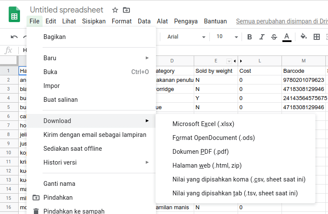Star the Untitled spreadsheet
The height and width of the screenshot is (214, 328).
(x=115, y=10)
